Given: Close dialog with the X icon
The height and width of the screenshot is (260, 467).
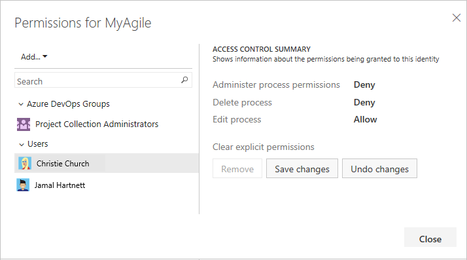Looking at the screenshot, I should pos(457,18).
